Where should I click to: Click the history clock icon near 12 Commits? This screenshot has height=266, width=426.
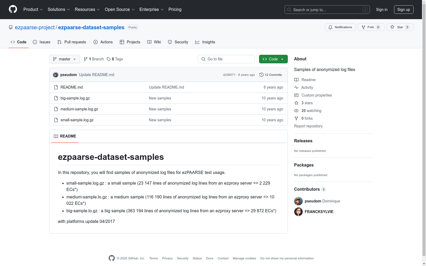[x=261, y=75]
